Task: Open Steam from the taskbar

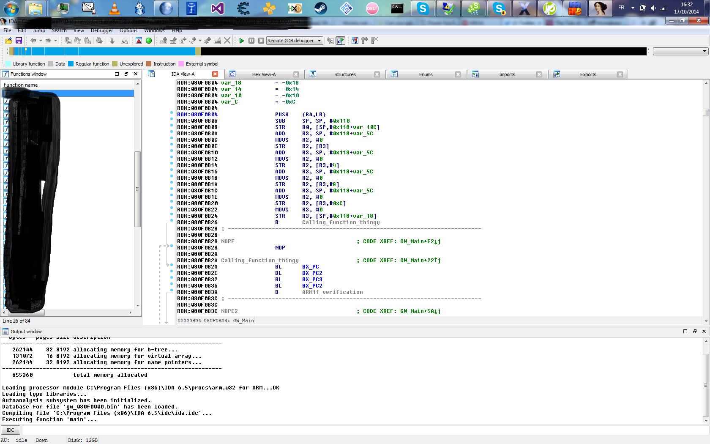Action: click(x=321, y=8)
